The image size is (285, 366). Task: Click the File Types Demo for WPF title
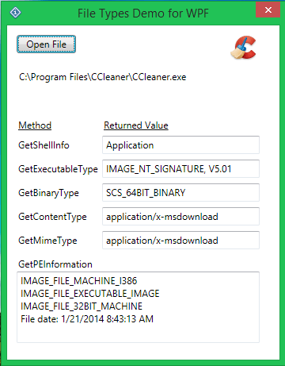[x=143, y=13]
